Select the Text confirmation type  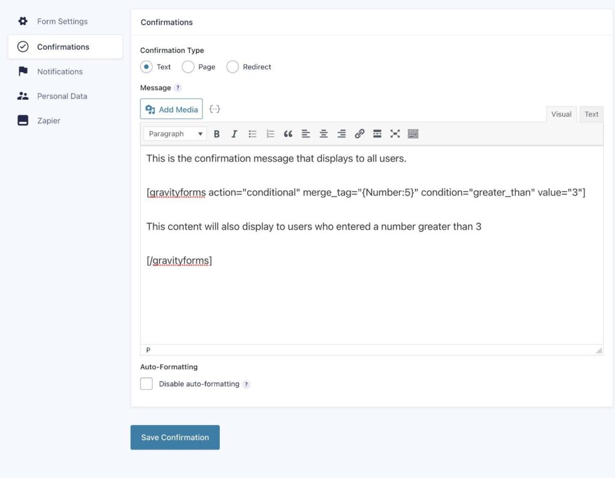146,67
